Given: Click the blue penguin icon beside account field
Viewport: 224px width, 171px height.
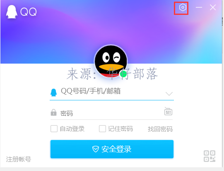Looking at the screenshot, I should click(x=53, y=93).
